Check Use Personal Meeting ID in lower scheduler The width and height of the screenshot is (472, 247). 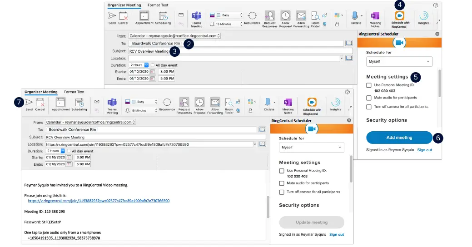[x=282, y=171]
